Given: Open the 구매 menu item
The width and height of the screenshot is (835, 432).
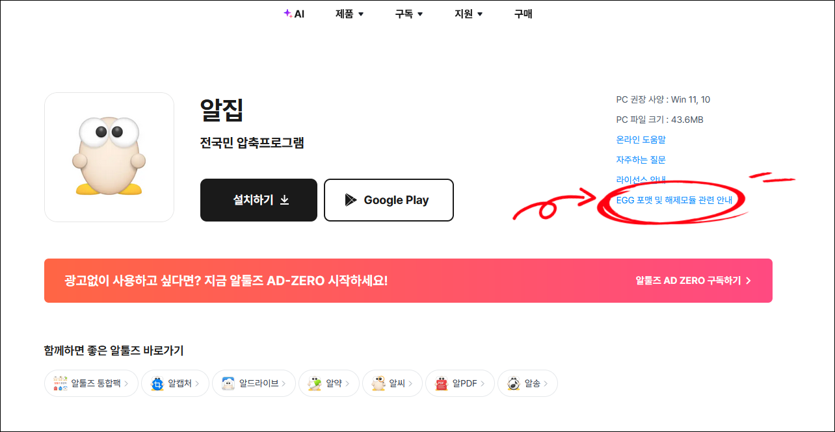Looking at the screenshot, I should pyautogui.click(x=523, y=14).
